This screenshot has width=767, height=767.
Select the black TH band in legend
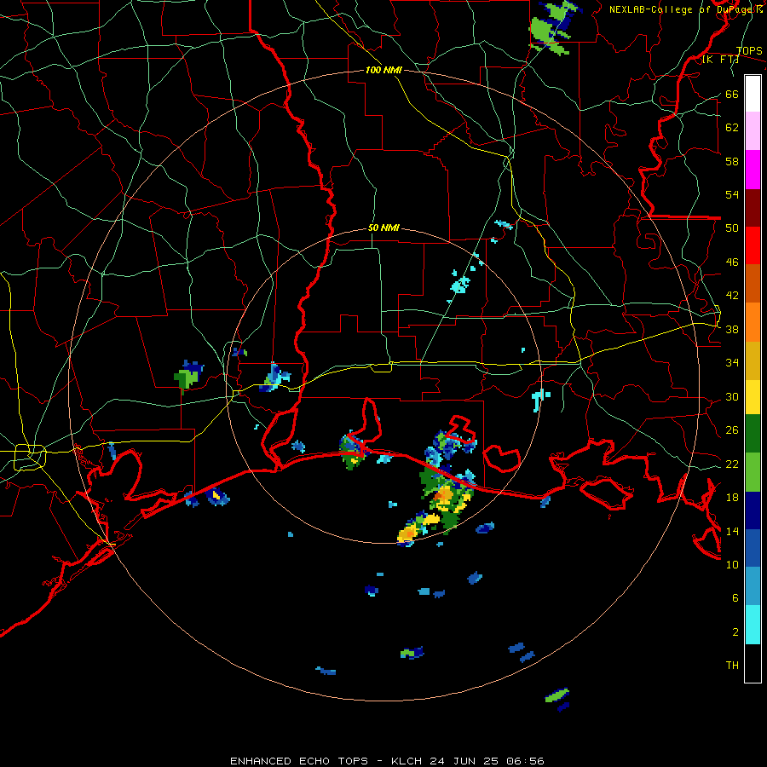coord(753,663)
